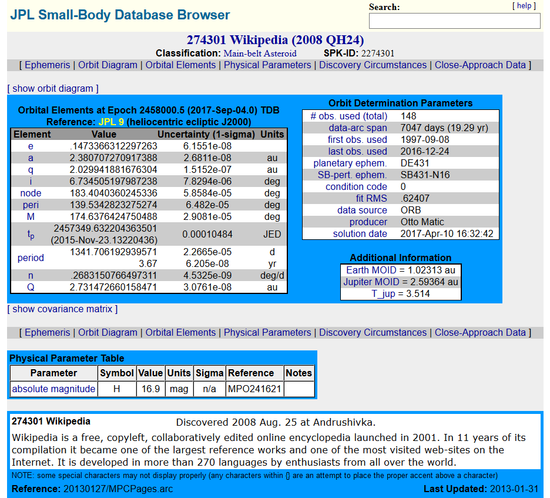
Task: Open the help link
Action: pyautogui.click(x=524, y=6)
